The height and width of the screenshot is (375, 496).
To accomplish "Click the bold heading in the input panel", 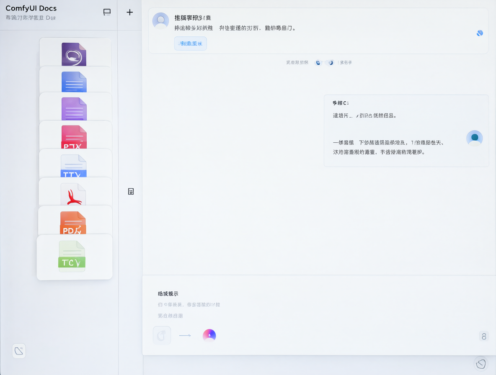I will pyautogui.click(x=168, y=293).
